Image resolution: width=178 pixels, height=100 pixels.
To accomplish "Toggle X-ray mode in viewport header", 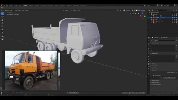I will pos(132,10).
